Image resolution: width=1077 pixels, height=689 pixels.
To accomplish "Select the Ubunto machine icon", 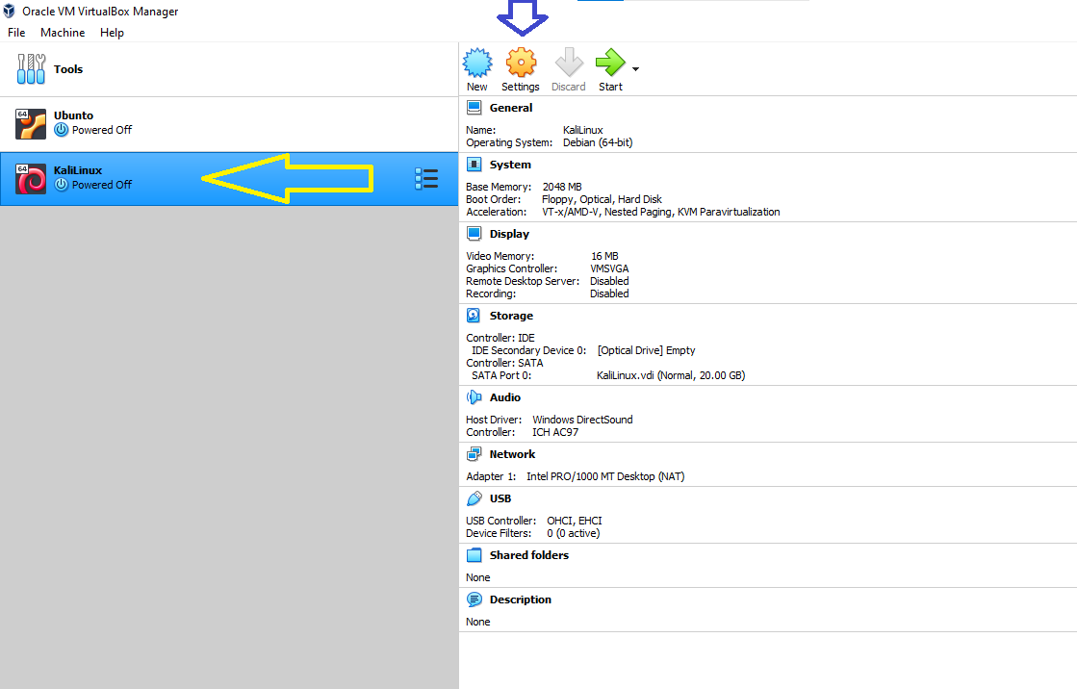I will click(x=31, y=123).
